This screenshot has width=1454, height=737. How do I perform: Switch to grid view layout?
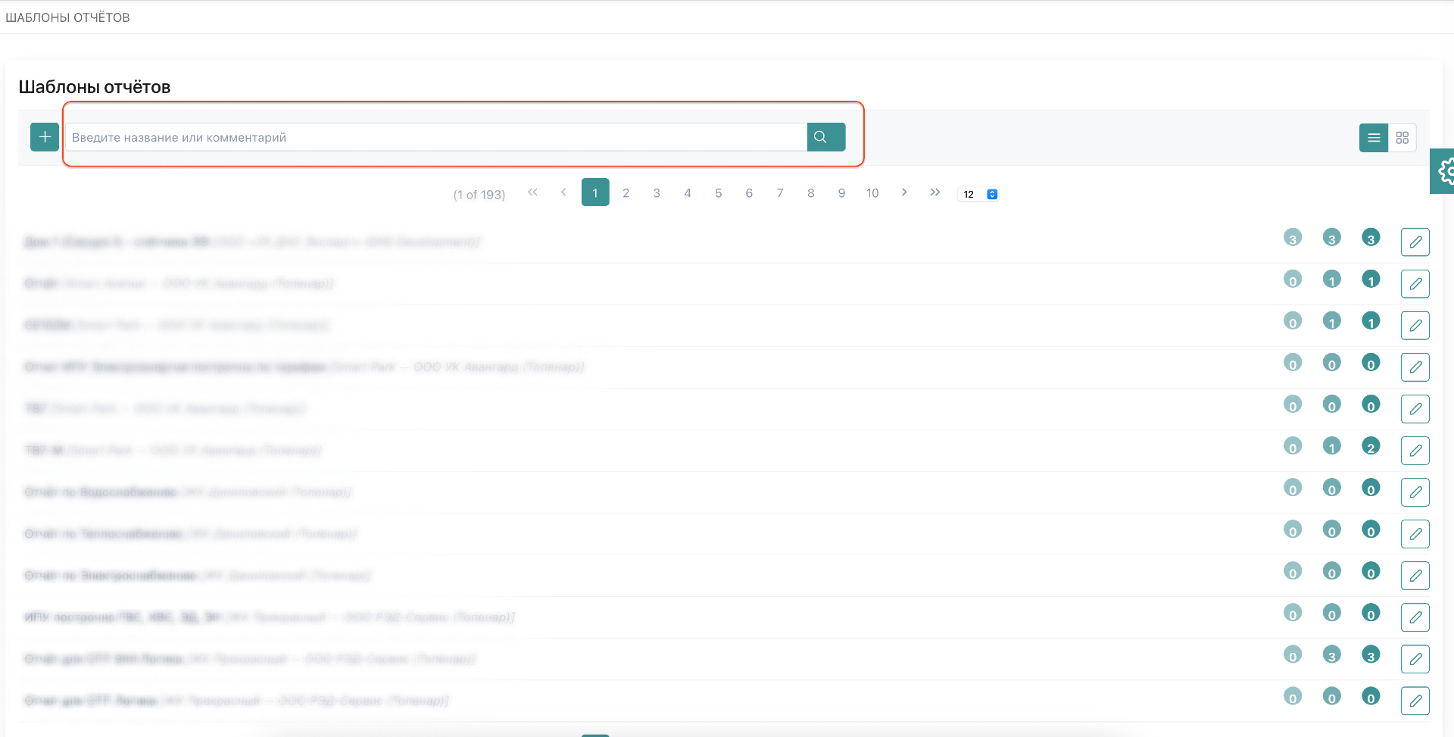pos(1402,138)
